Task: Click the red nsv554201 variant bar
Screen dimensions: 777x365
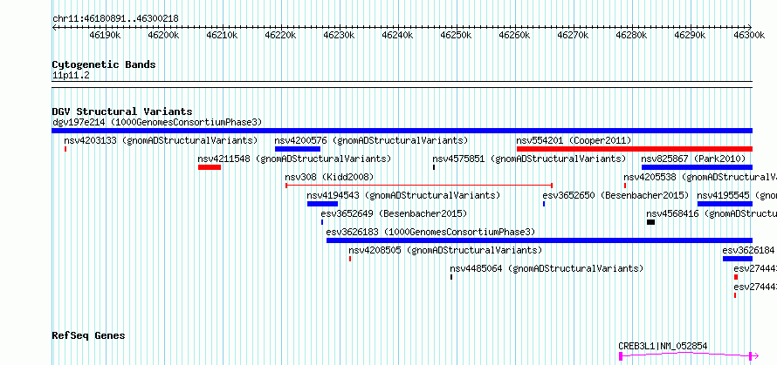Action: point(635,149)
